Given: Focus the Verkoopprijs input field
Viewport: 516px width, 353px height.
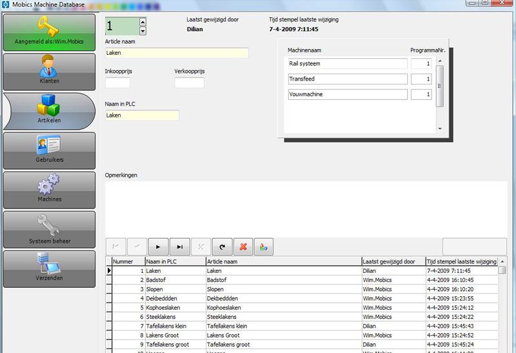Looking at the screenshot, I should point(189,83).
